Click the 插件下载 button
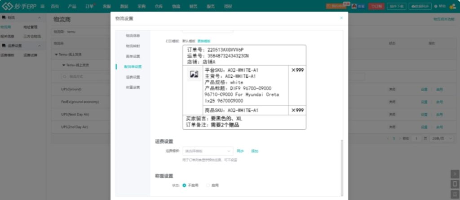The width and height of the screenshot is (460, 200). coord(397,6)
